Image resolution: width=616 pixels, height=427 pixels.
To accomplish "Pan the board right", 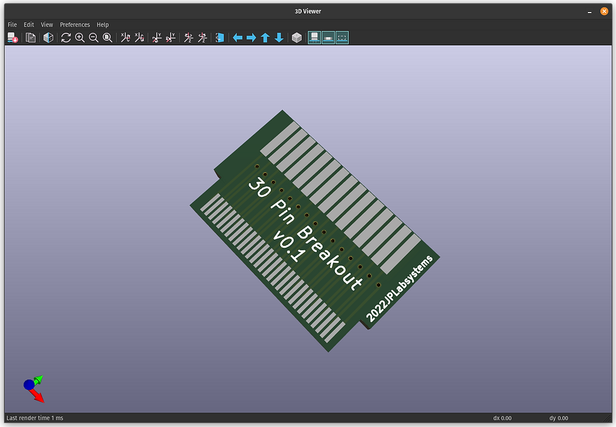I will point(251,38).
